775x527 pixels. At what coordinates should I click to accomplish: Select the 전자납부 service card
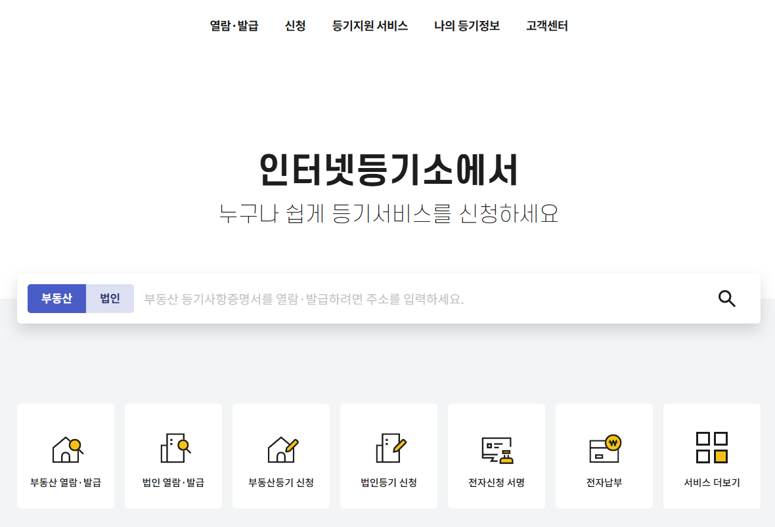pos(604,455)
